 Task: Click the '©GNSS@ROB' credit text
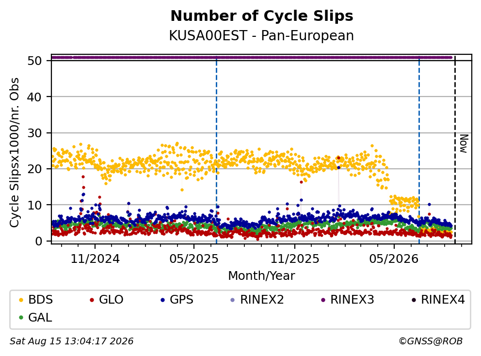click(x=431, y=341)
